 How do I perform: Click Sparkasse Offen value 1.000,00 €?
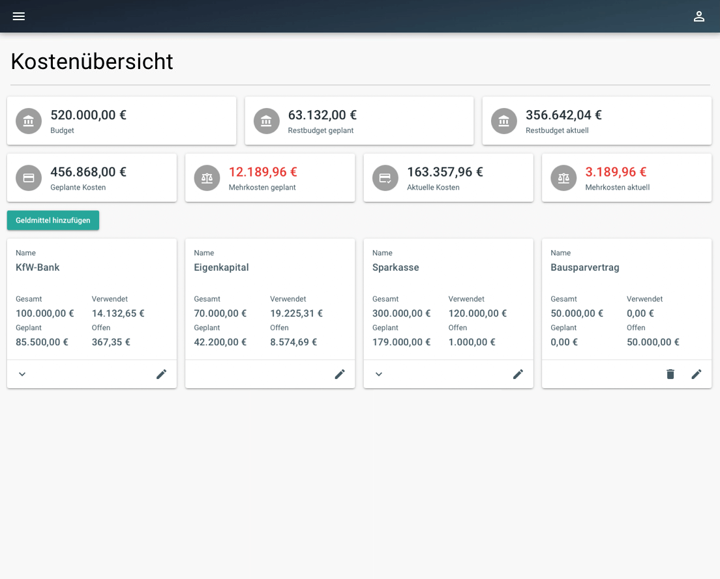(472, 342)
